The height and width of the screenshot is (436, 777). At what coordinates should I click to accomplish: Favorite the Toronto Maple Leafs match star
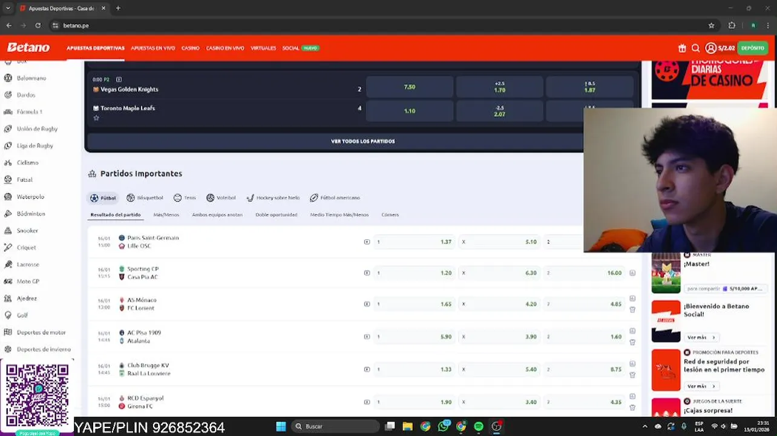pos(96,118)
